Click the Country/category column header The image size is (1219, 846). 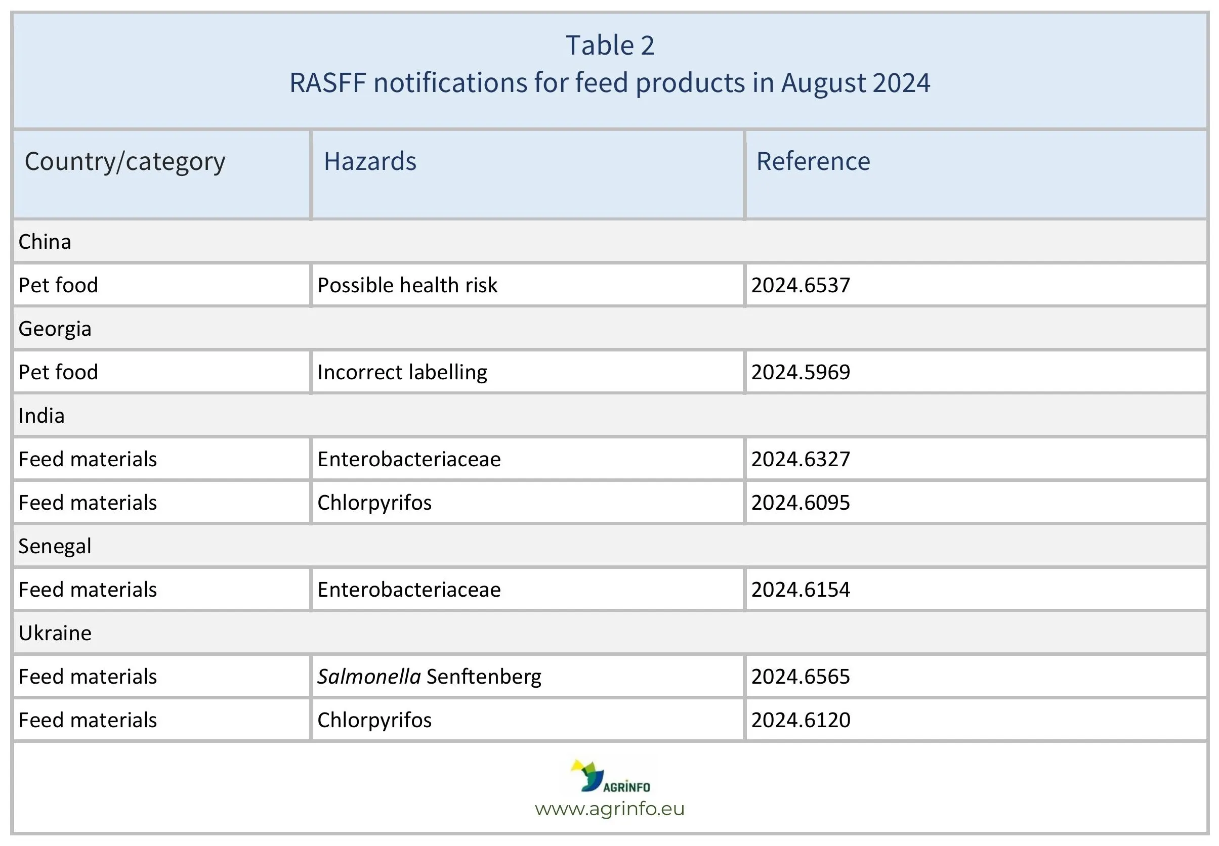(x=162, y=174)
